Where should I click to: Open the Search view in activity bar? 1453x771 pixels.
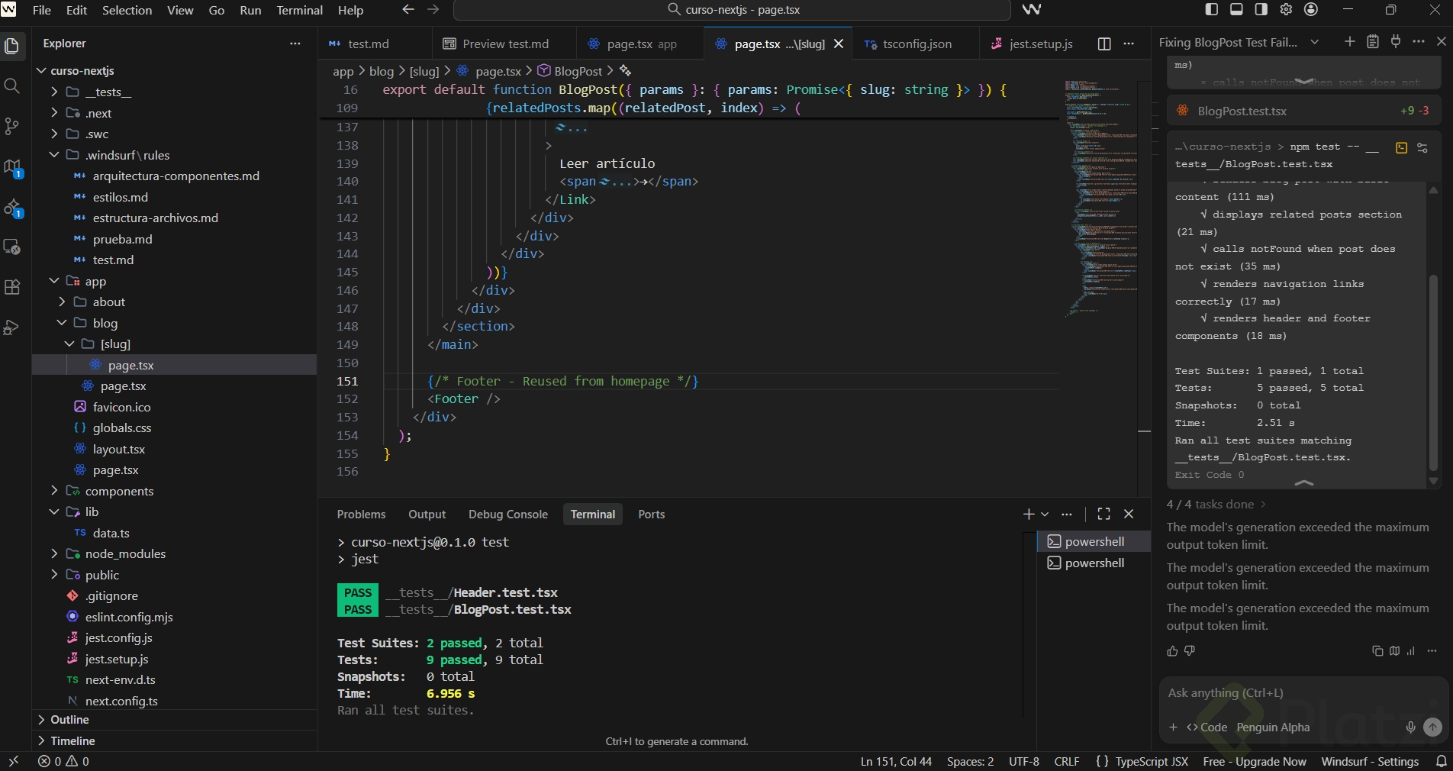[x=12, y=85]
